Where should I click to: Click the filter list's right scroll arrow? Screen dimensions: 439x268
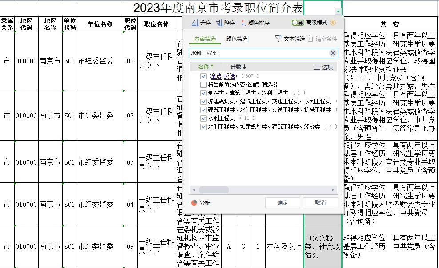click(x=333, y=190)
